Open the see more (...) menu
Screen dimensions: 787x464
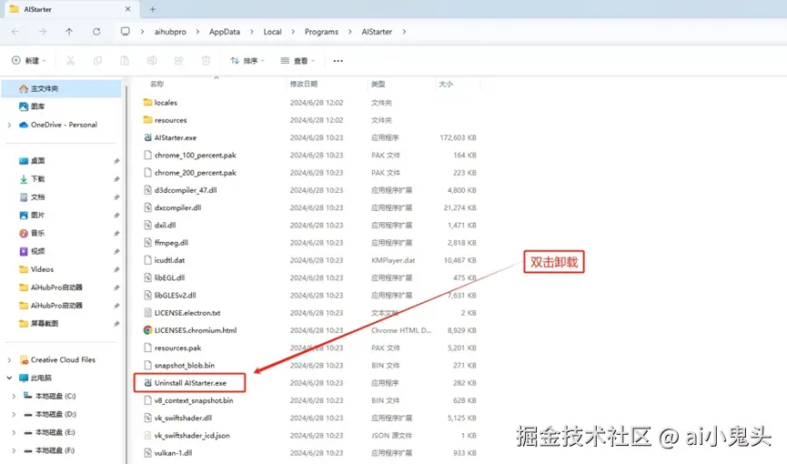pyautogui.click(x=338, y=61)
